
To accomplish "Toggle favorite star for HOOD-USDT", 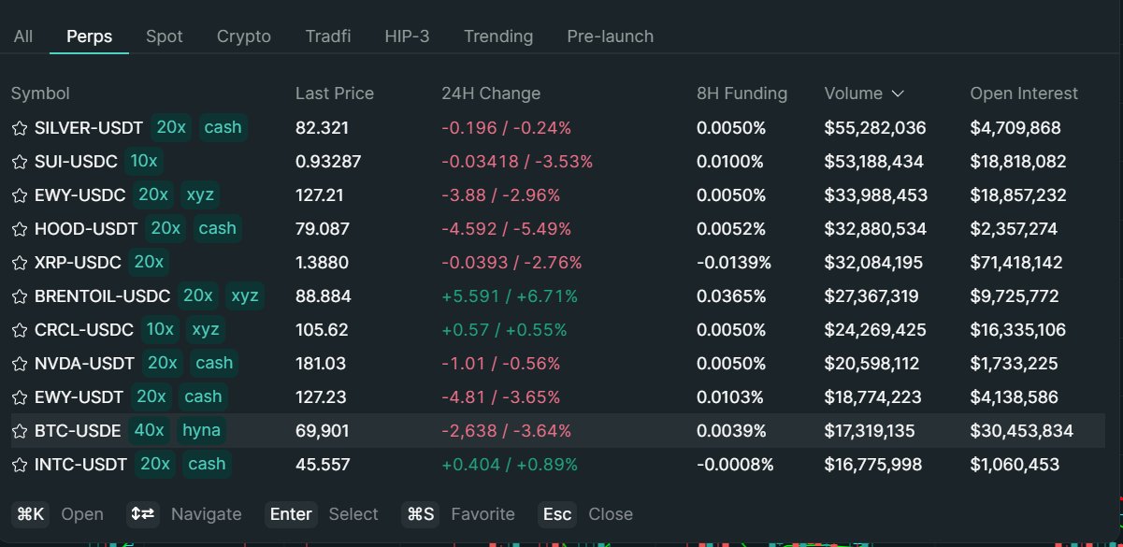I will coord(20,229).
